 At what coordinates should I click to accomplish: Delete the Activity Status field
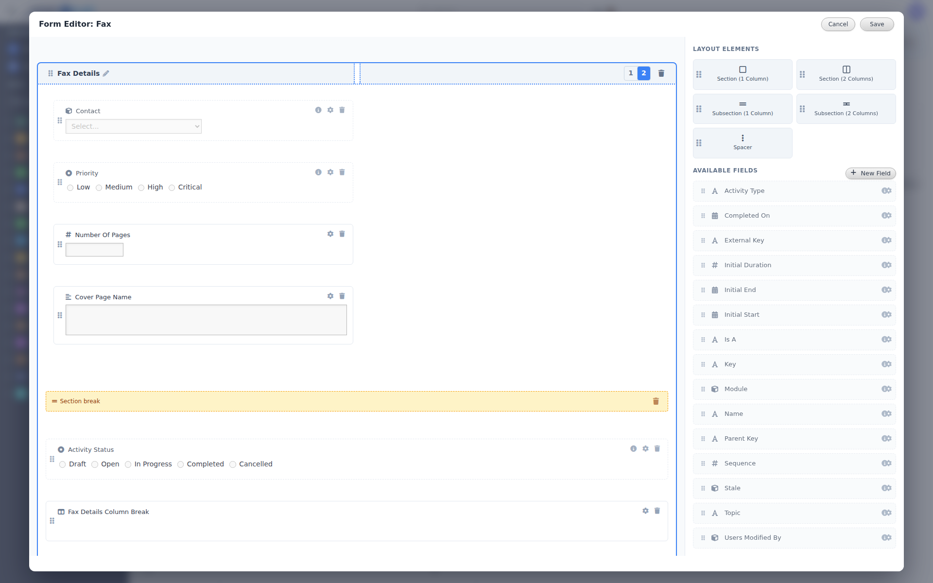pos(657,449)
